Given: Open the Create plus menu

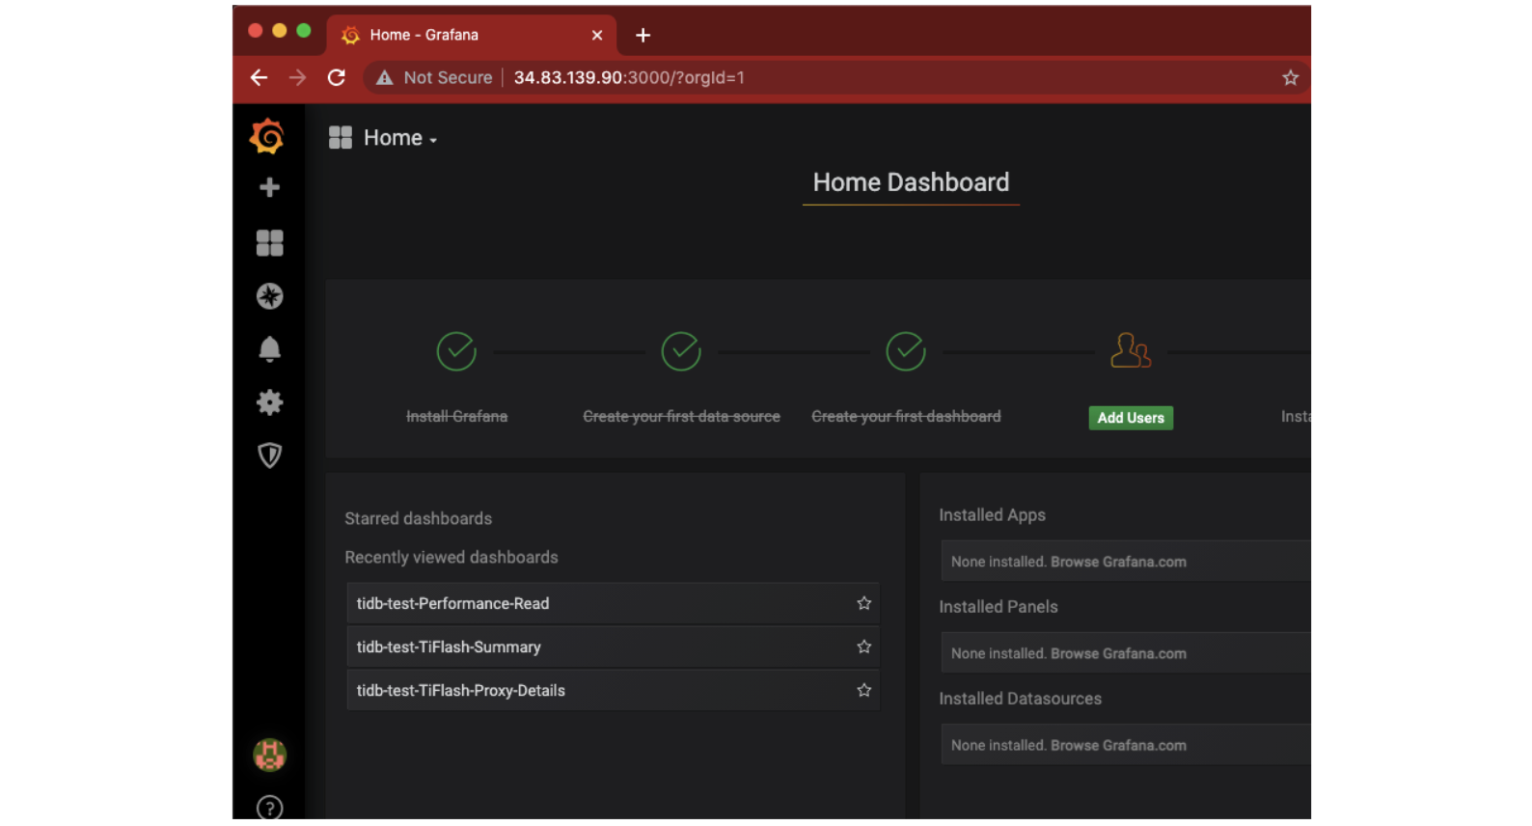Looking at the screenshot, I should (x=269, y=187).
